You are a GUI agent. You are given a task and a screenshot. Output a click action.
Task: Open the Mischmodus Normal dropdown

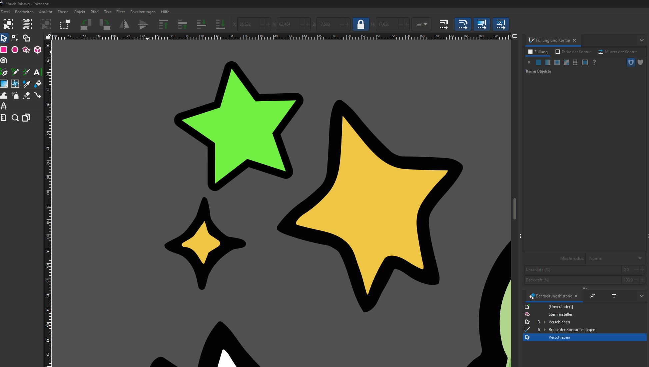coord(615,258)
